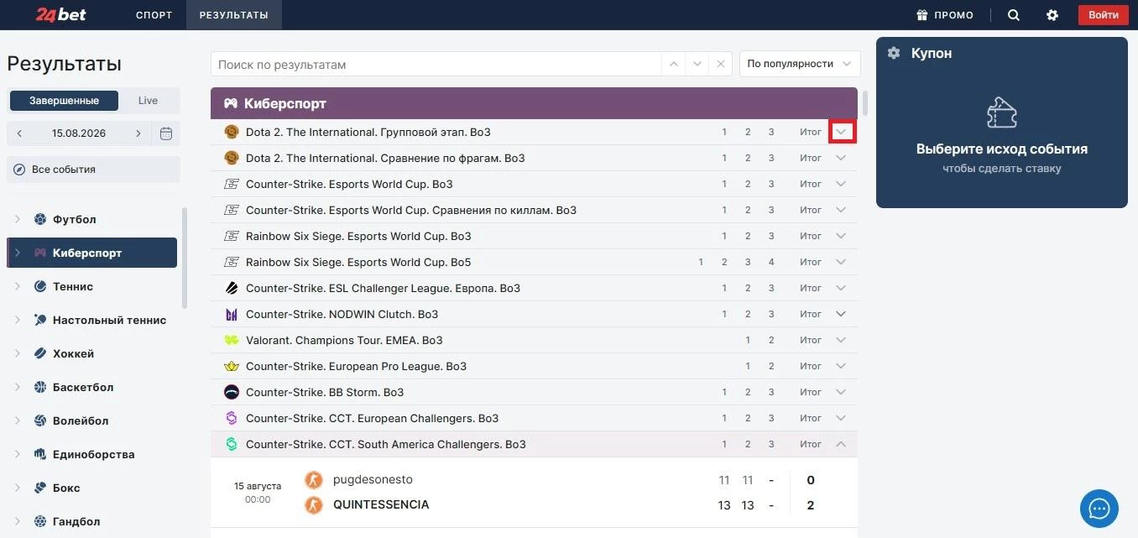The image size is (1138, 538).
Task: Expand Valorant Champions Tour EMEA row
Action: [x=841, y=340]
